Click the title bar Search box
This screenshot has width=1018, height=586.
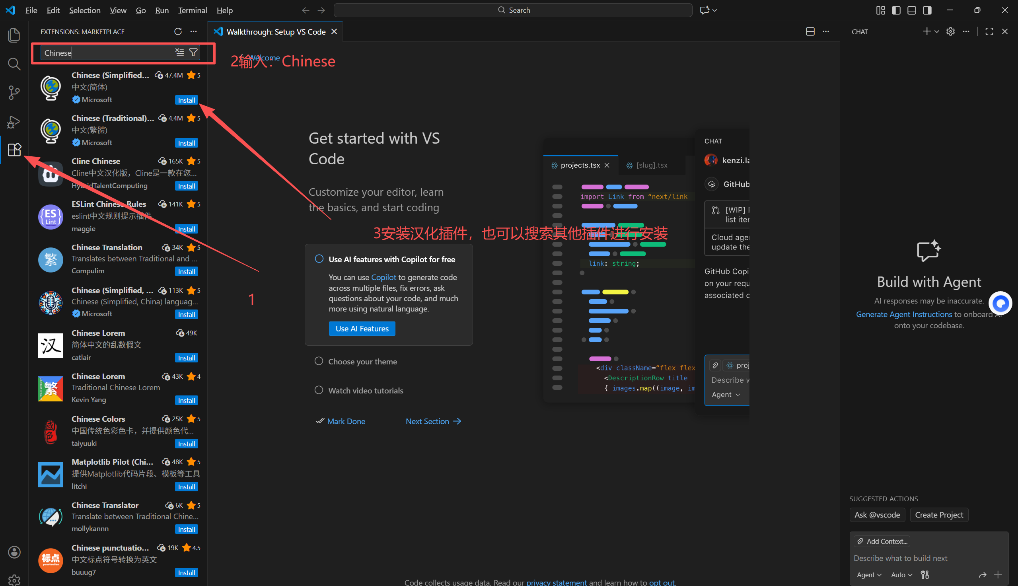pos(513,10)
